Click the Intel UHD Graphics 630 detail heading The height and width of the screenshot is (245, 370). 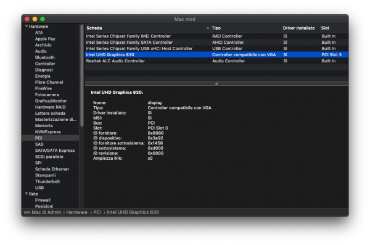coord(117,92)
